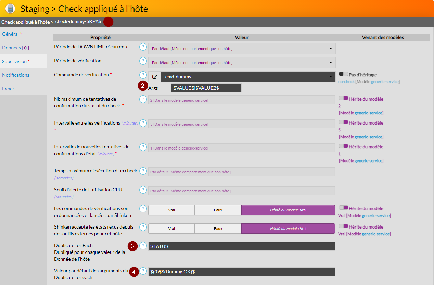Image resolution: width=434 pixels, height=285 pixels.
Task: Click help icon for Commande de vérification
Action: tap(143, 75)
